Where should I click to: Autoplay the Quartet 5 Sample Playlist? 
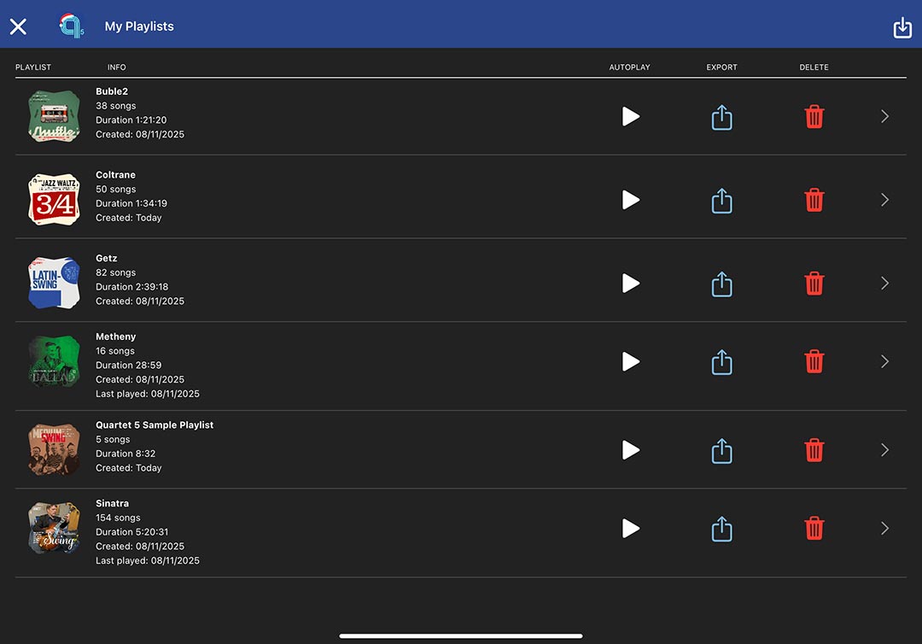630,450
